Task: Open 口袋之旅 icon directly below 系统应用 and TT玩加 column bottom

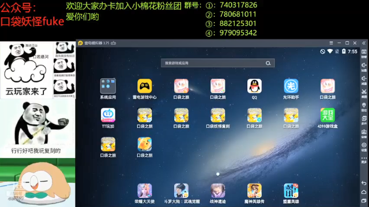Action: (108, 144)
